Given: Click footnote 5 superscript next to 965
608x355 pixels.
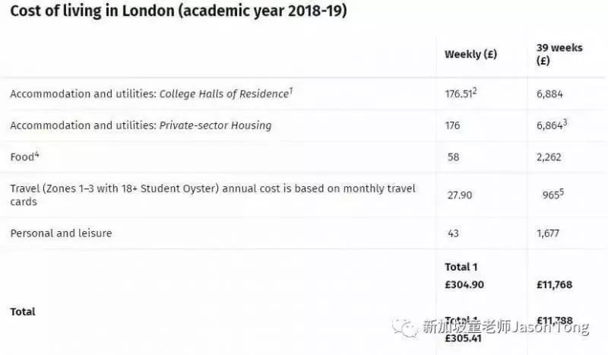Looking at the screenshot, I should pyautogui.click(x=562, y=192).
